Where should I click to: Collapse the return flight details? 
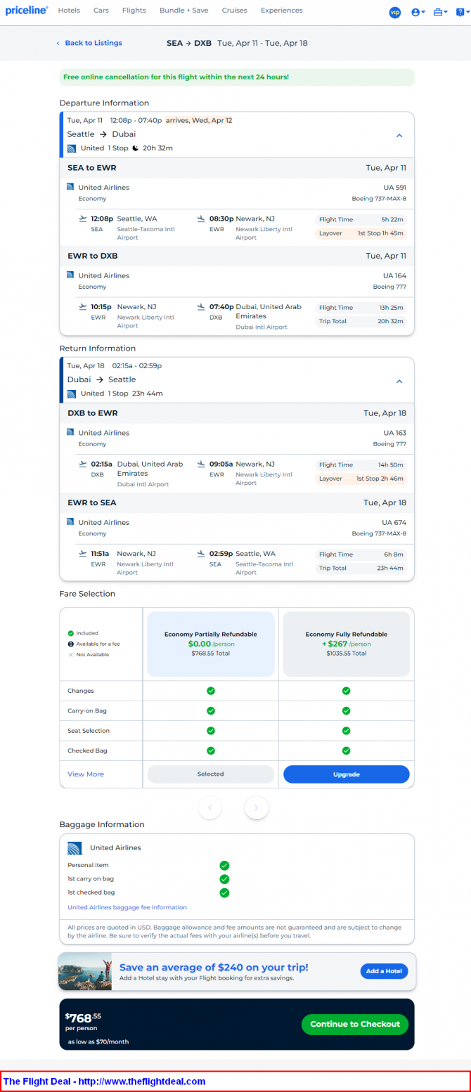[x=399, y=381]
